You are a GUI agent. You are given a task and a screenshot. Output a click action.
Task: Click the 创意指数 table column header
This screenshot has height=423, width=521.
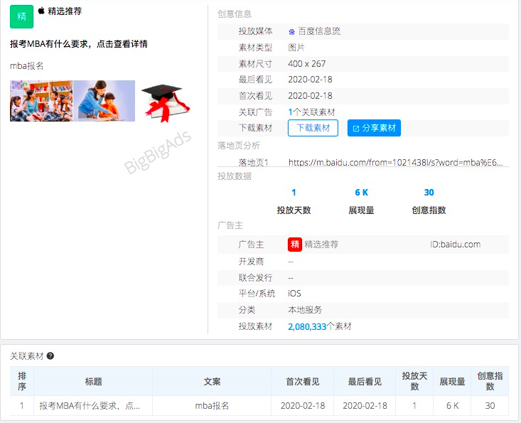coord(490,381)
